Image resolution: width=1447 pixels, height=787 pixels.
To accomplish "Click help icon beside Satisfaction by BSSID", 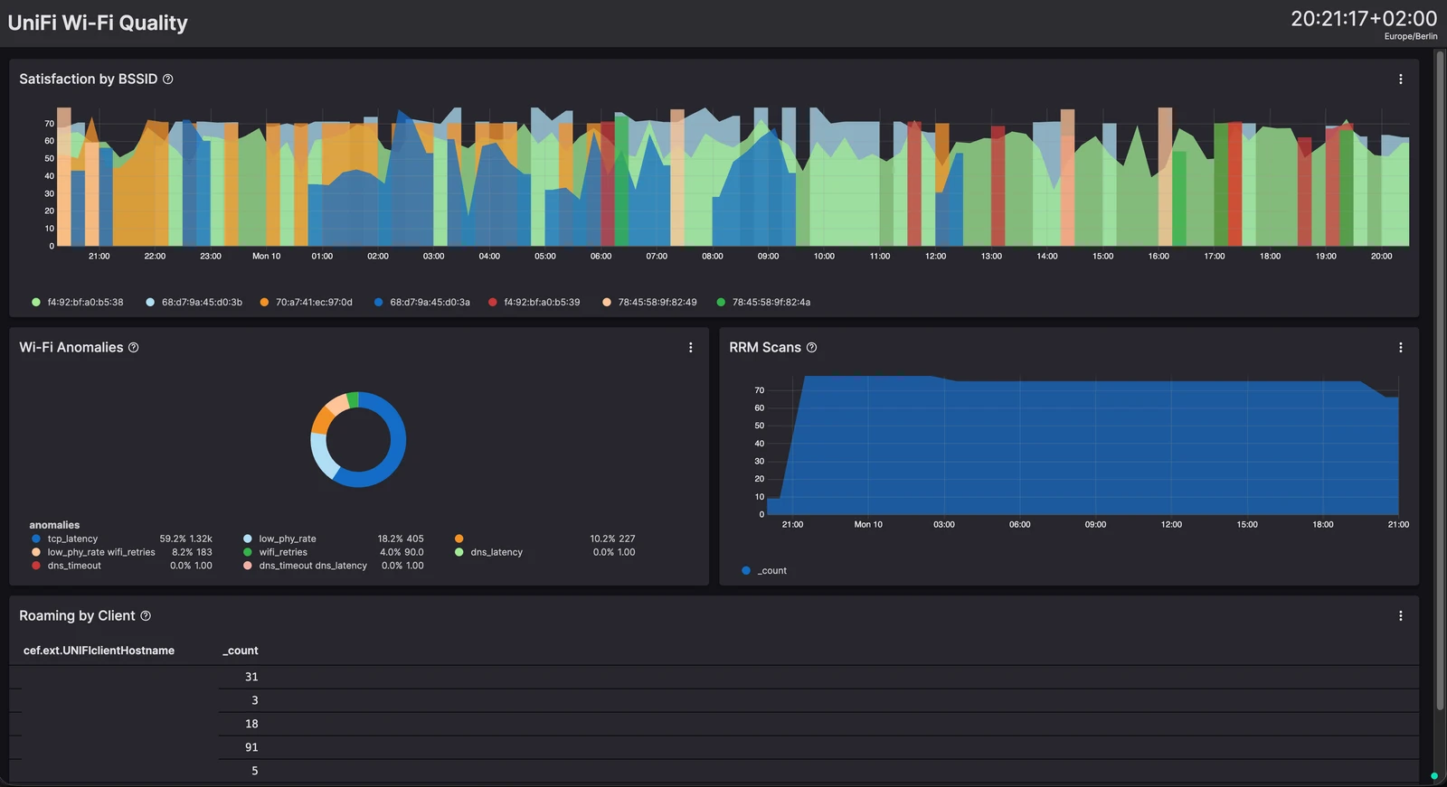I will [x=167, y=80].
